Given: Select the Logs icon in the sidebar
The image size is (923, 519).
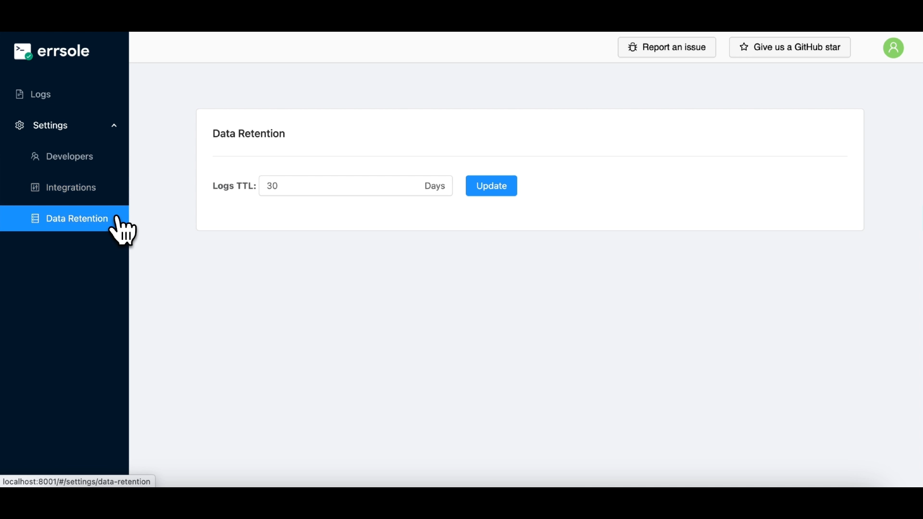Looking at the screenshot, I should point(20,94).
